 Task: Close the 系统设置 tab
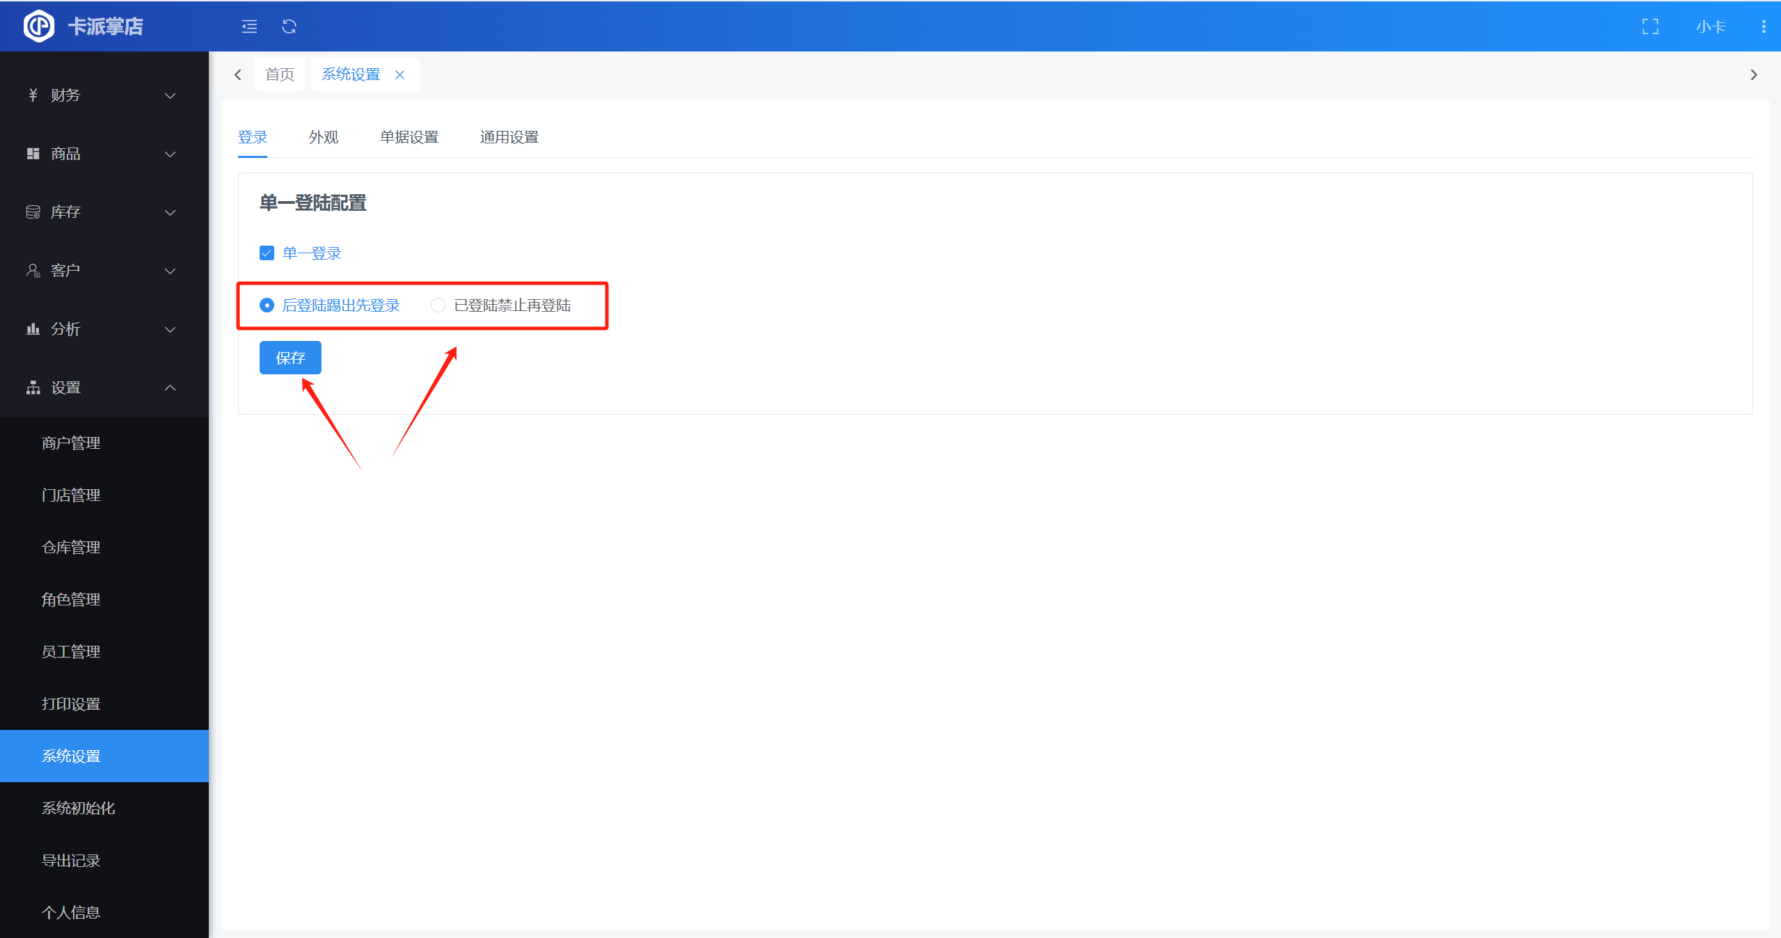tap(399, 74)
